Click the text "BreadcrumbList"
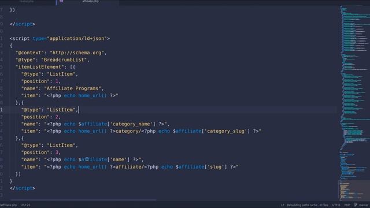Screen dimensions: 370x208 [x=64, y=60]
